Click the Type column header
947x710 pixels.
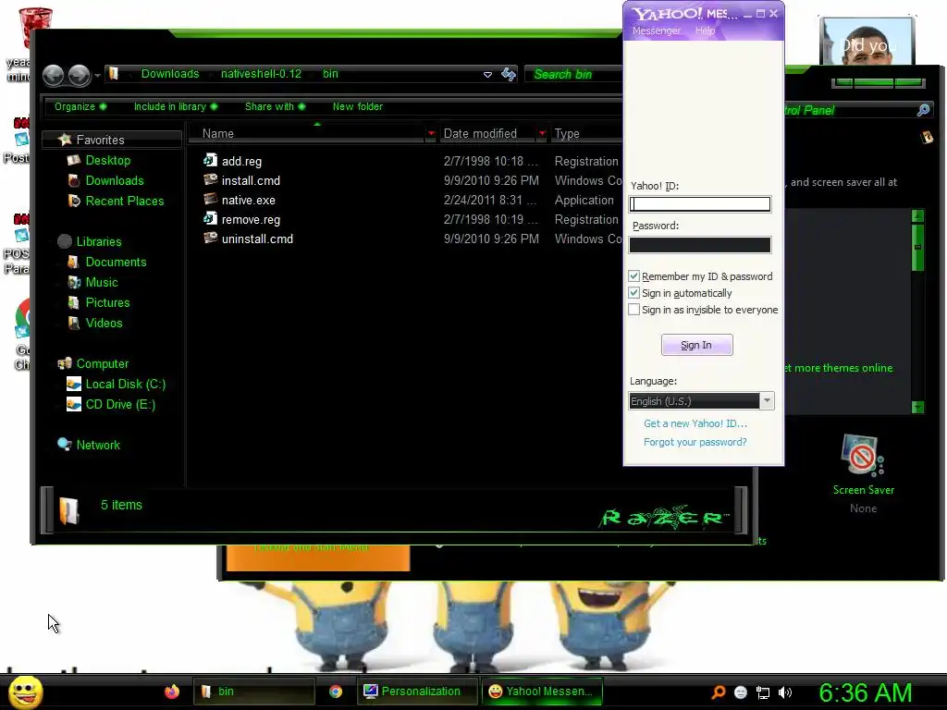567,133
